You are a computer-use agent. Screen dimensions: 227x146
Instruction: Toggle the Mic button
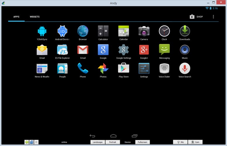click(180, 142)
